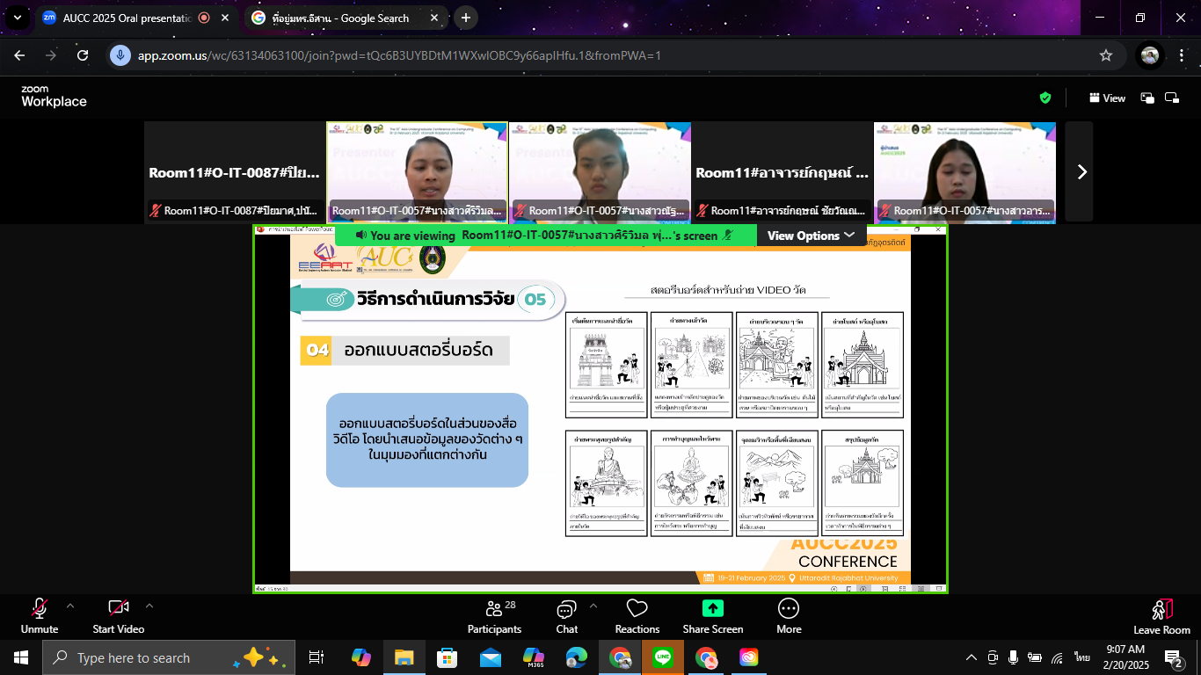
Task: Switch to the Google Search tab
Action: (346, 18)
